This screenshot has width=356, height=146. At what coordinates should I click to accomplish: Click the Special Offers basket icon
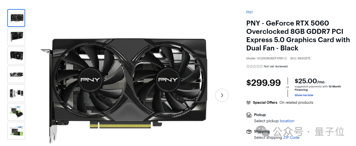(x=249, y=103)
